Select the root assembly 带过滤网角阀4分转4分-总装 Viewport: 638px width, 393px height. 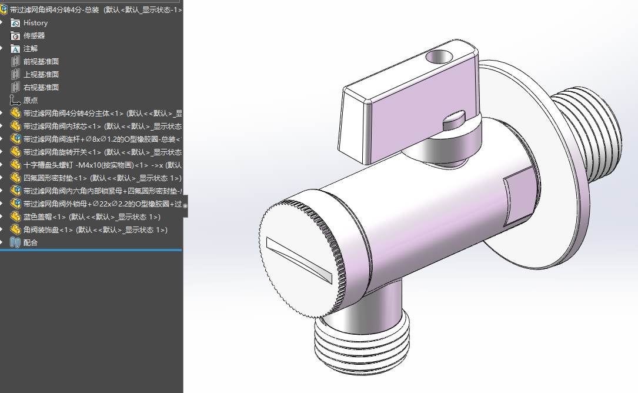point(96,10)
